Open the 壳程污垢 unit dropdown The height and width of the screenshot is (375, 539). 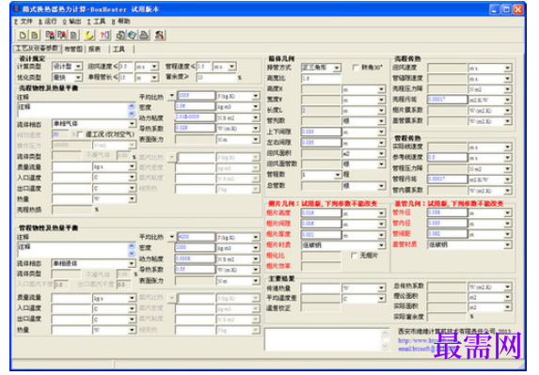tap(508, 100)
